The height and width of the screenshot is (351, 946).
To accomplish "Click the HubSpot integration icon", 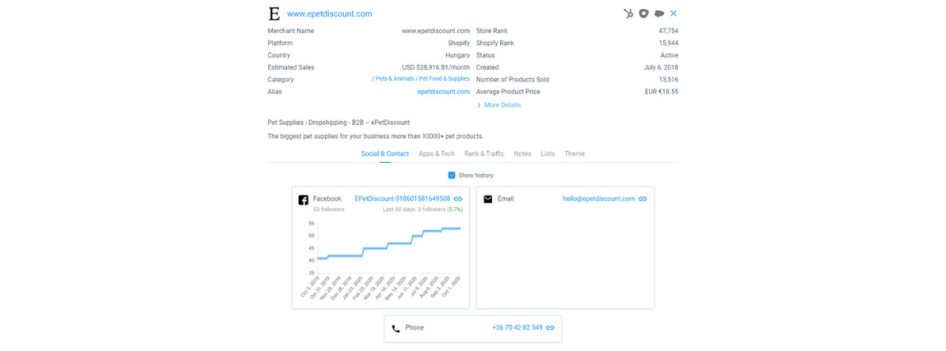I will click(x=628, y=14).
